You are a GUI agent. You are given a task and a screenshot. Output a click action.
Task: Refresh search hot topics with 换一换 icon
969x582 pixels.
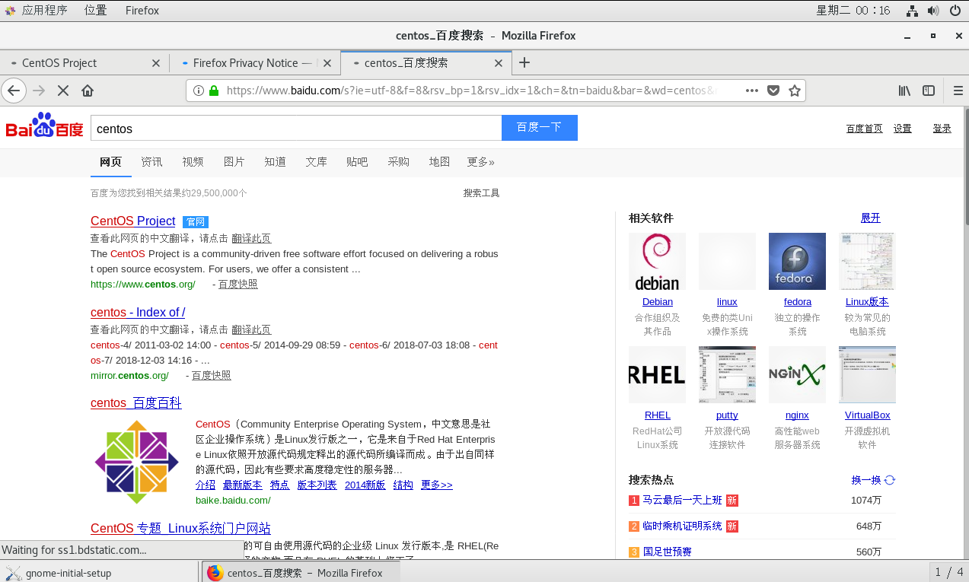890,480
